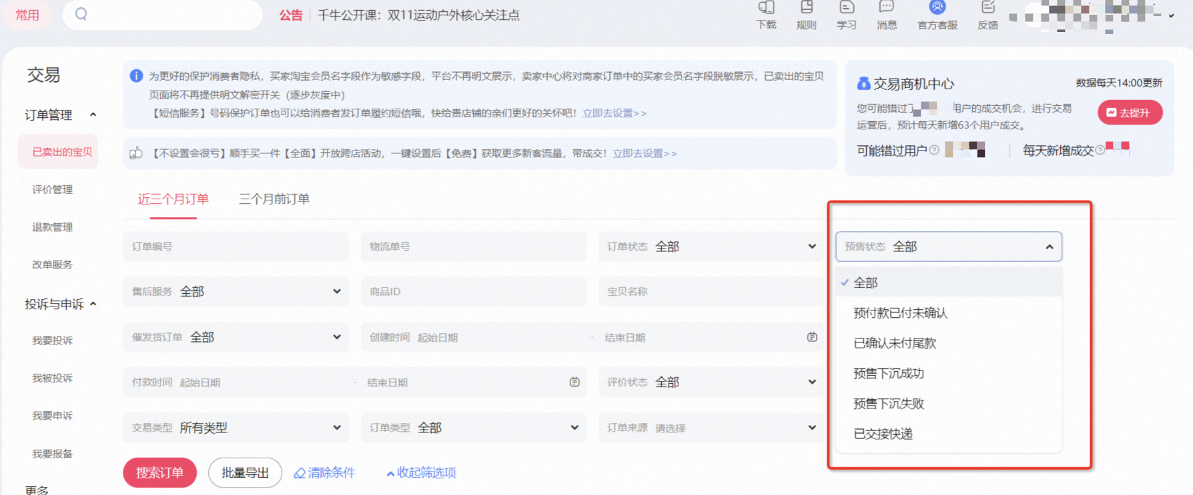
Task: Open the 交易类型 dropdown
Action: click(236, 428)
